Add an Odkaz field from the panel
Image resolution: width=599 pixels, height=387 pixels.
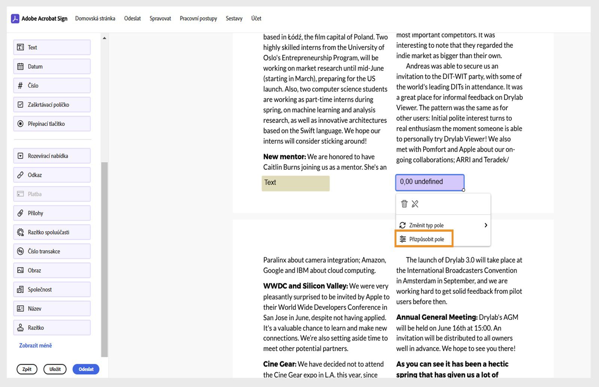coord(52,175)
